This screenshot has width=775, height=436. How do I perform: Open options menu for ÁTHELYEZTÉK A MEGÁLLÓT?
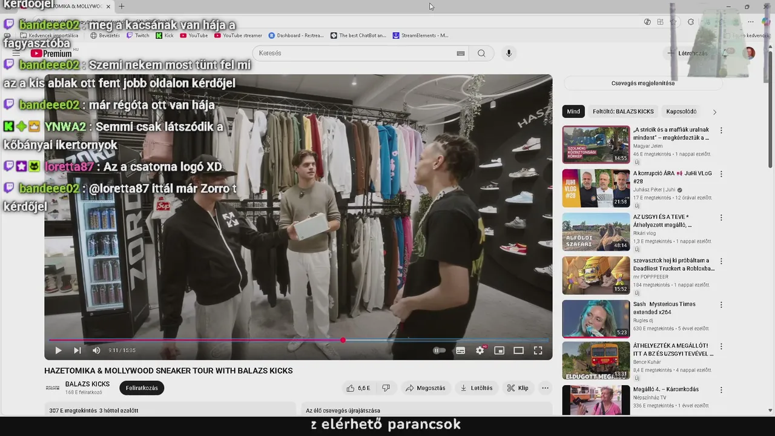coord(721,346)
